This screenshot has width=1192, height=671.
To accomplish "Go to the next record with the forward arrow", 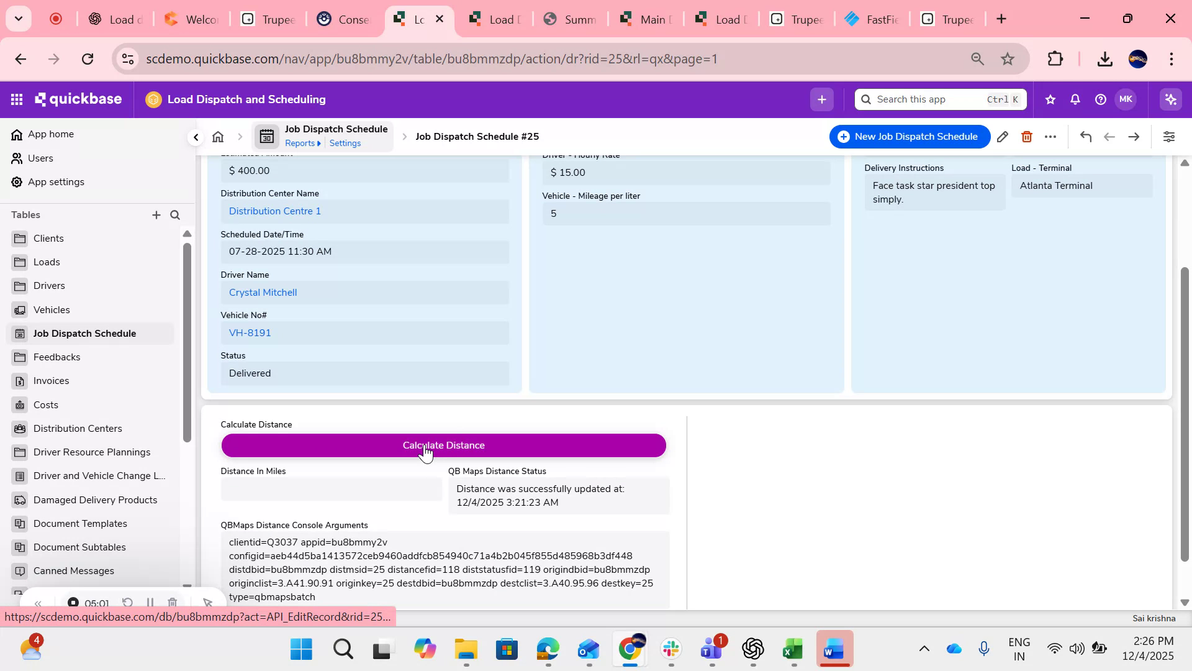I will click(x=1133, y=136).
